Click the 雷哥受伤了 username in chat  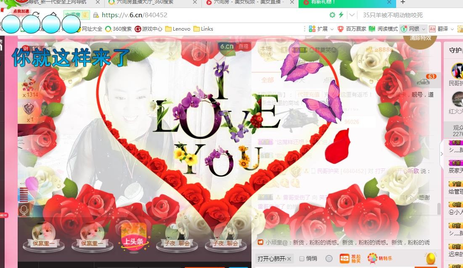297,197
